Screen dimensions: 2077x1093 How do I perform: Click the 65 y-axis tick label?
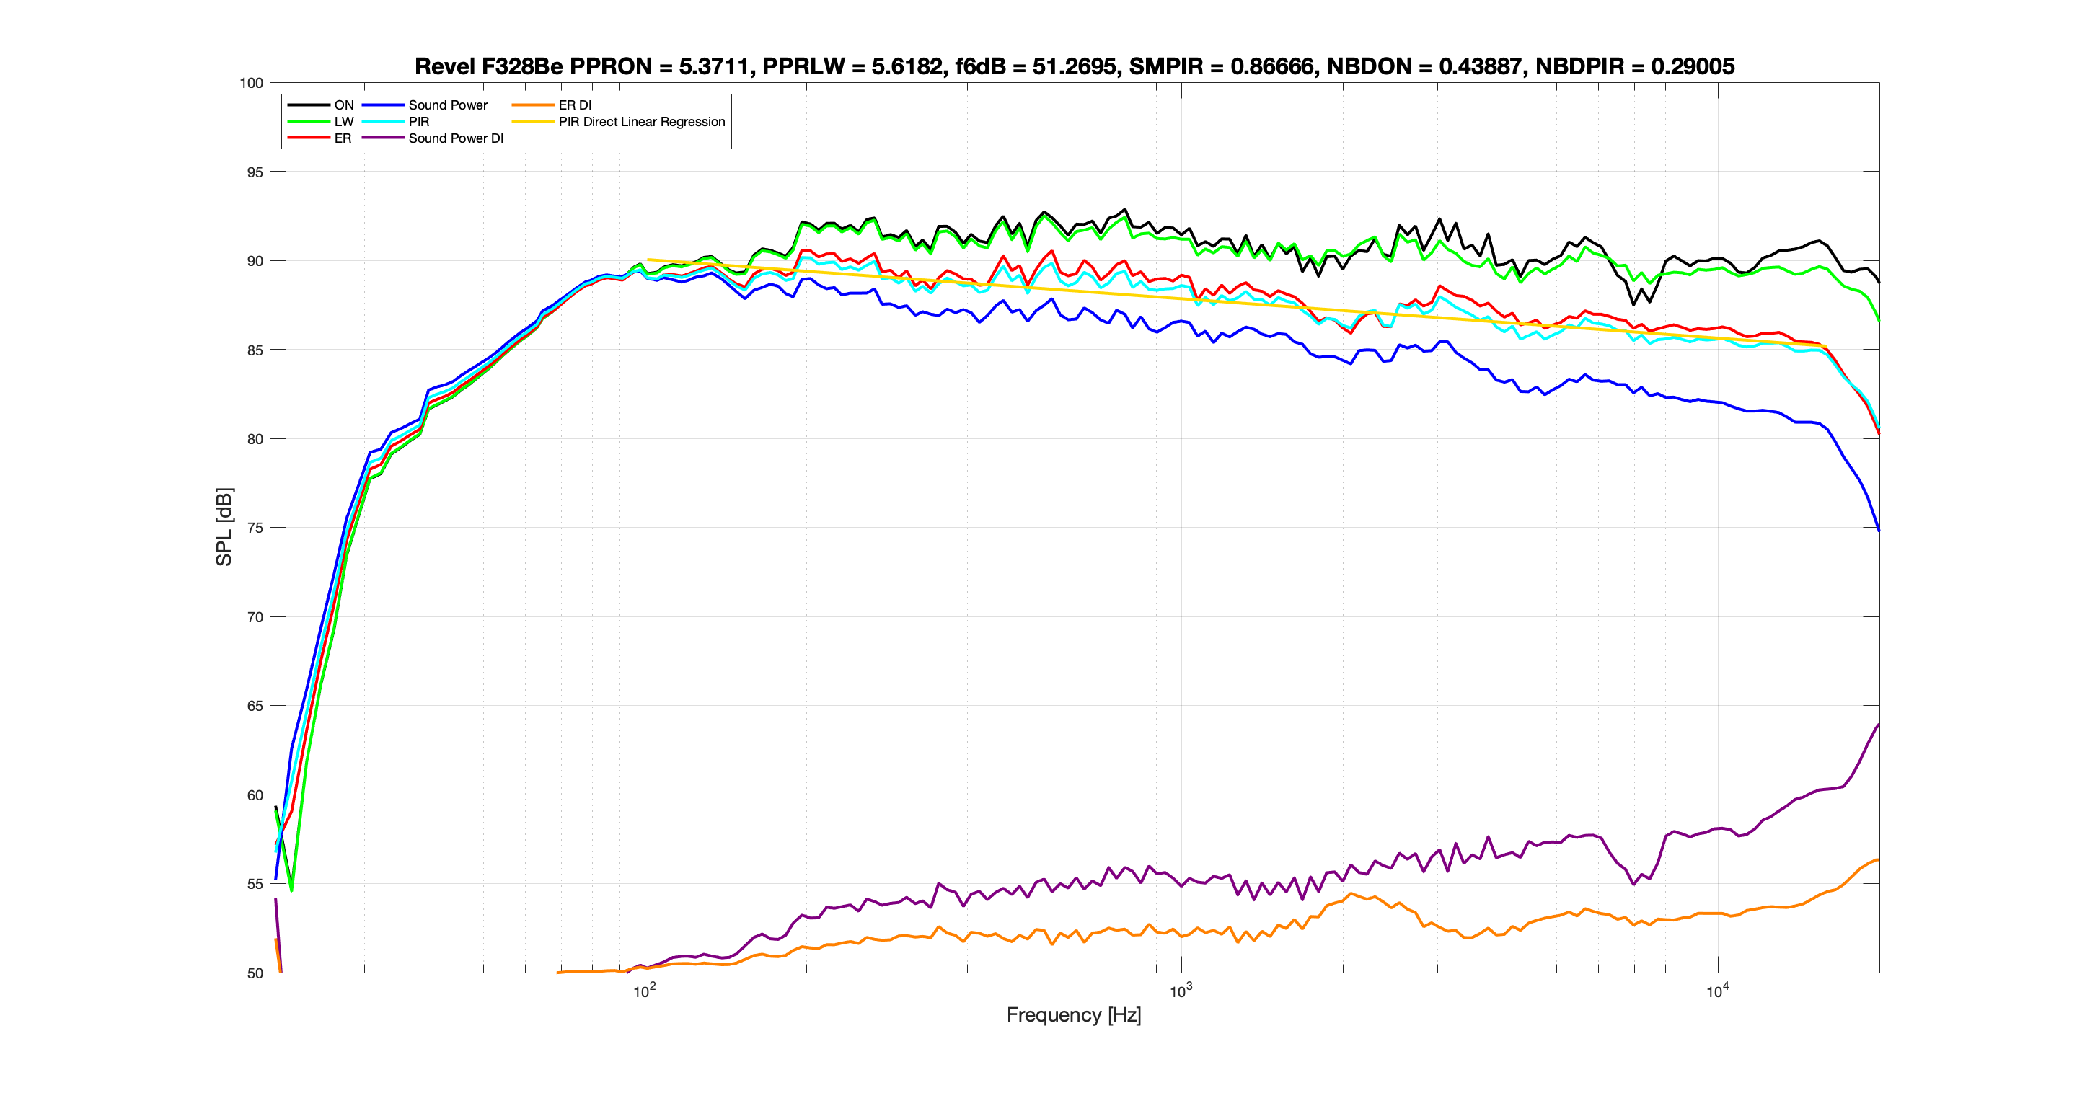pyautogui.click(x=255, y=706)
